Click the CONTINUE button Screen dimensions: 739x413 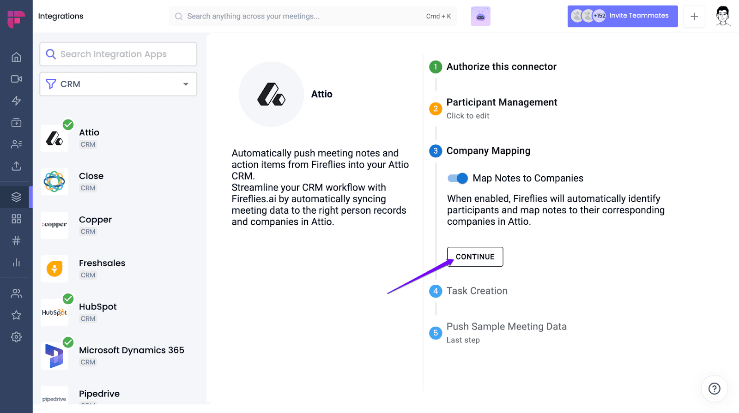point(475,257)
